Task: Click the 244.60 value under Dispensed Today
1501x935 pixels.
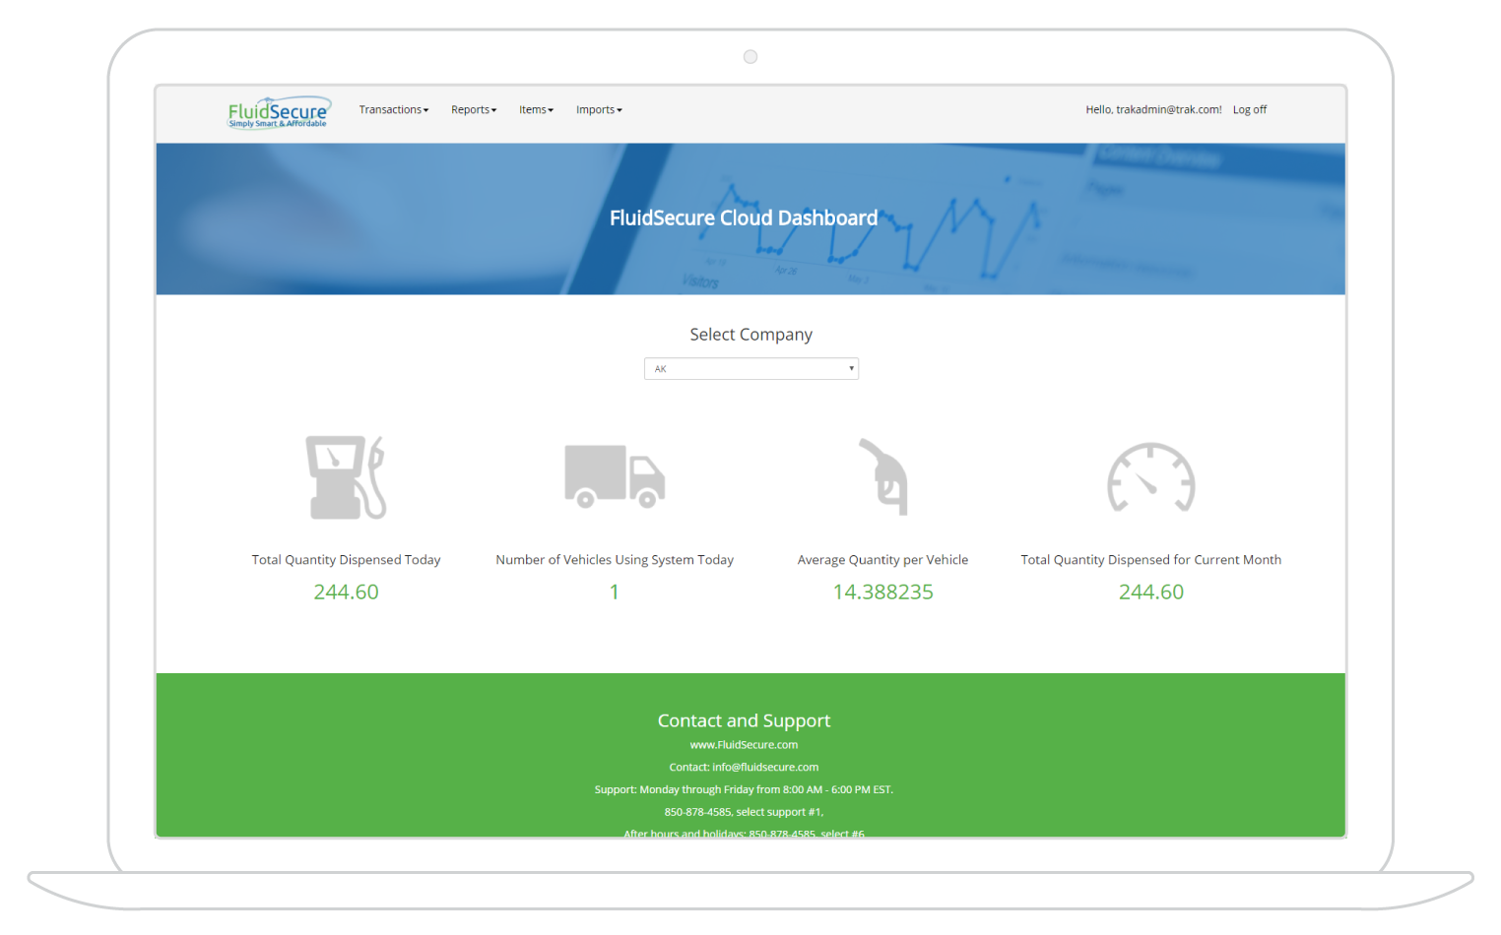Action: (346, 592)
